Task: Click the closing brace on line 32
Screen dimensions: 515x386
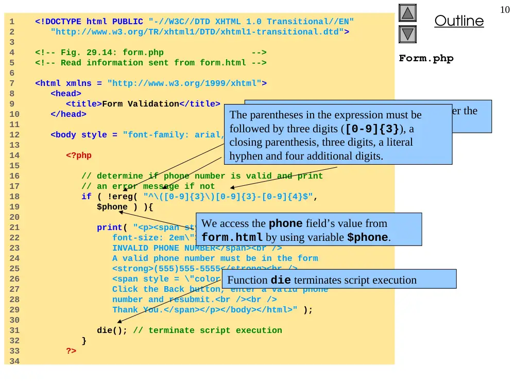Action: [84, 341]
